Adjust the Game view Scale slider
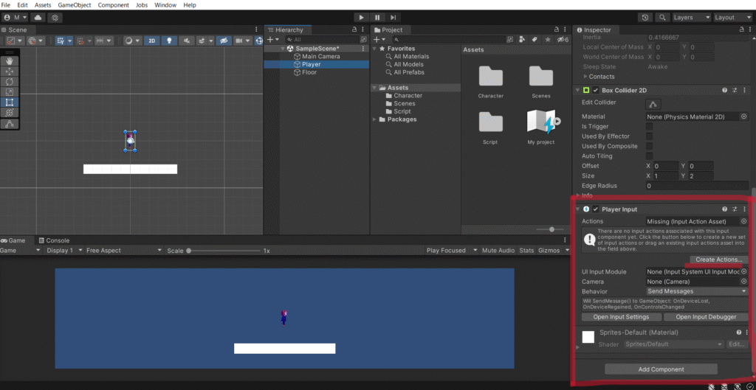756x390 pixels. 190,251
